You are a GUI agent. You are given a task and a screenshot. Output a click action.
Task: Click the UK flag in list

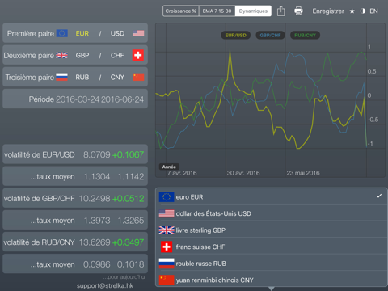[x=167, y=230]
